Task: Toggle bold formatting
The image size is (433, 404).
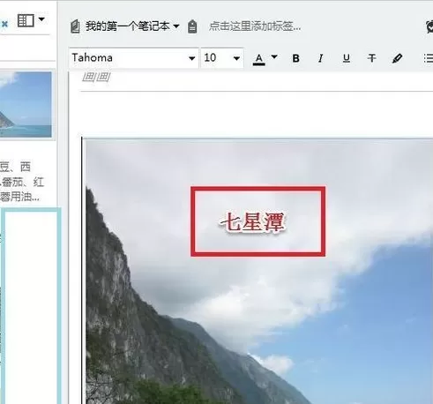Action: pyautogui.click(x=296, y=58)
